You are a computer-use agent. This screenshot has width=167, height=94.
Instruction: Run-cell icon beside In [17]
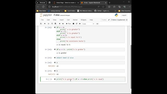point(55,71)
